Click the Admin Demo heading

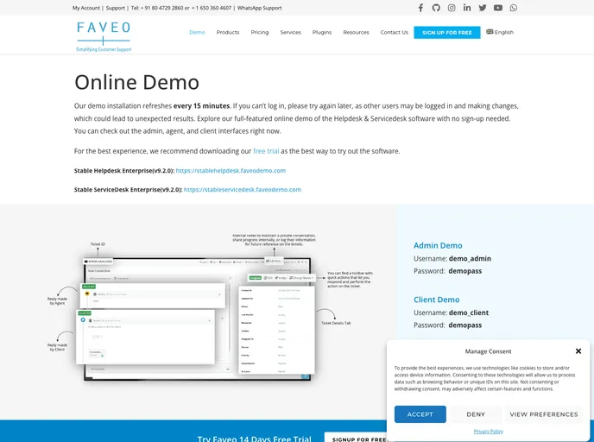(438, 245)
